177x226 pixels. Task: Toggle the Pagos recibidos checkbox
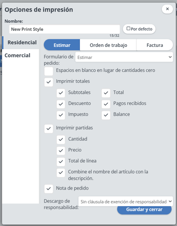click(x=106, y=104)
